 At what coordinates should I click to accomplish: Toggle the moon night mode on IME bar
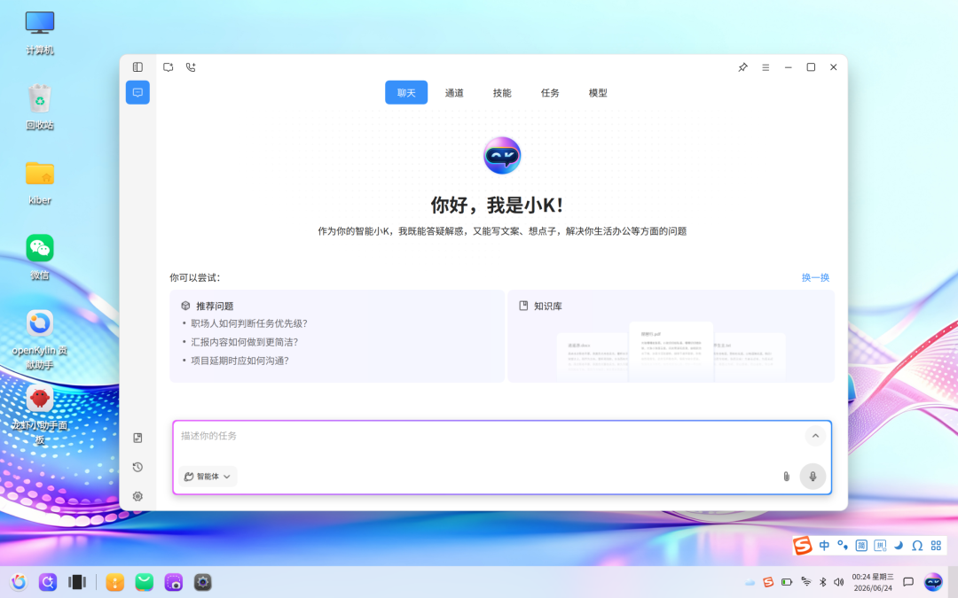click(x=898, y=546)
